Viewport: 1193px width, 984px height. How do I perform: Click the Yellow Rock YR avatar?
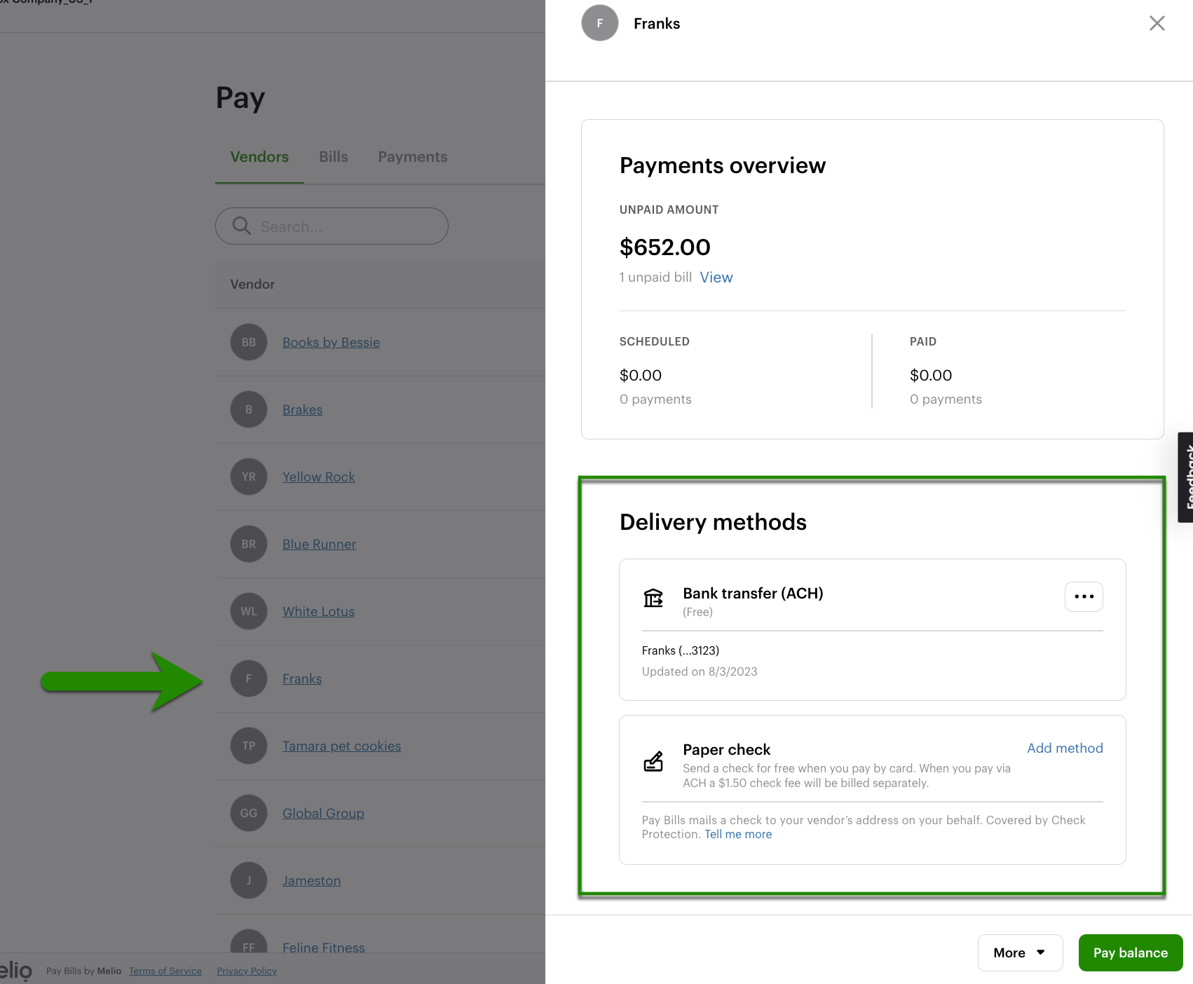pyautogui.click(x=249, y=477)
